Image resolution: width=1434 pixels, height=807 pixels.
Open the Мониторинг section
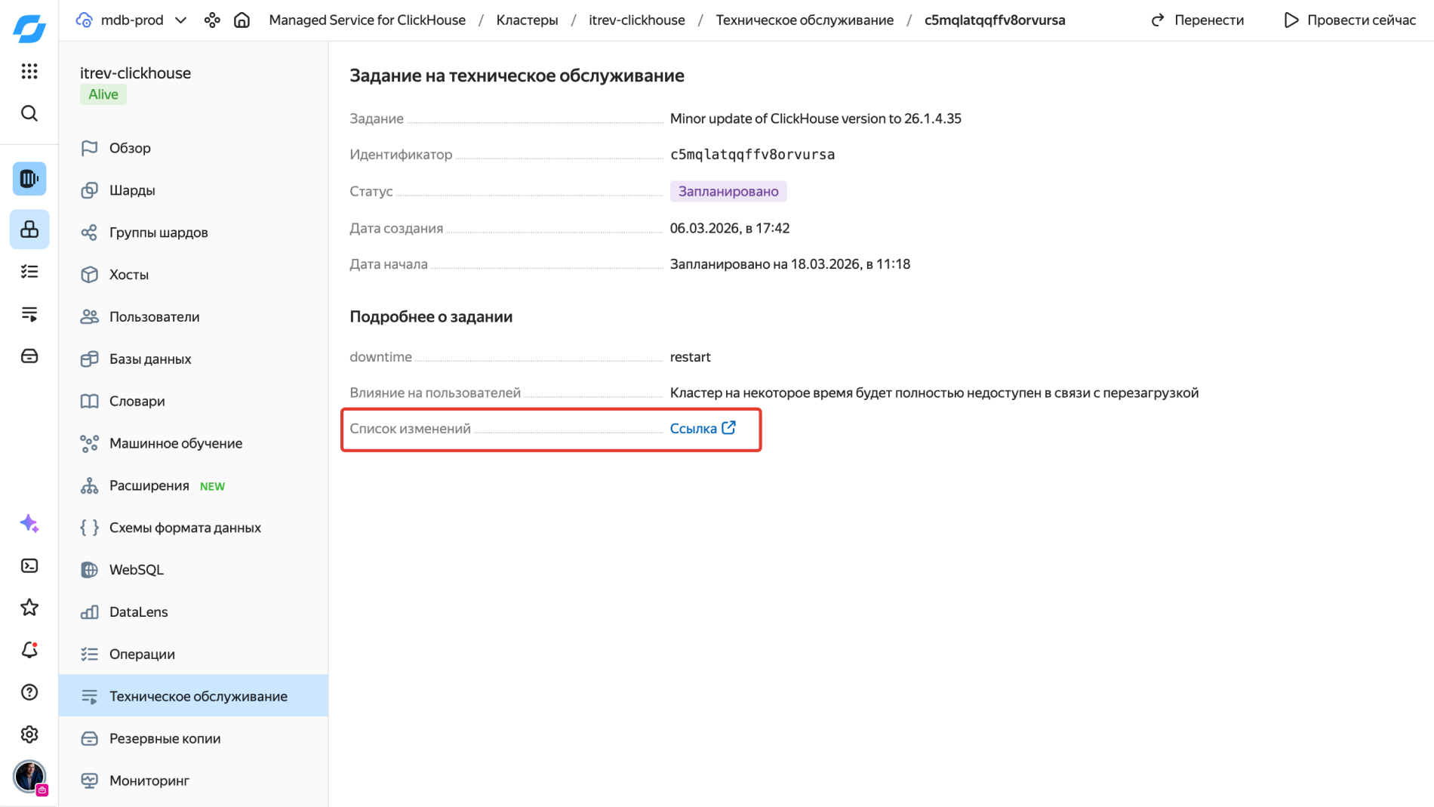tap(149, 780)
